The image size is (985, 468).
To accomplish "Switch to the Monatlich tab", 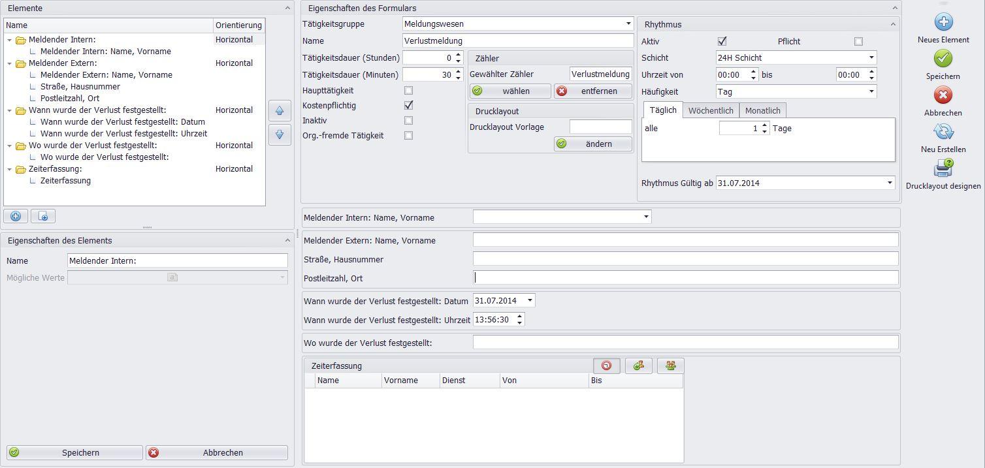I will (x=762, y=111).
